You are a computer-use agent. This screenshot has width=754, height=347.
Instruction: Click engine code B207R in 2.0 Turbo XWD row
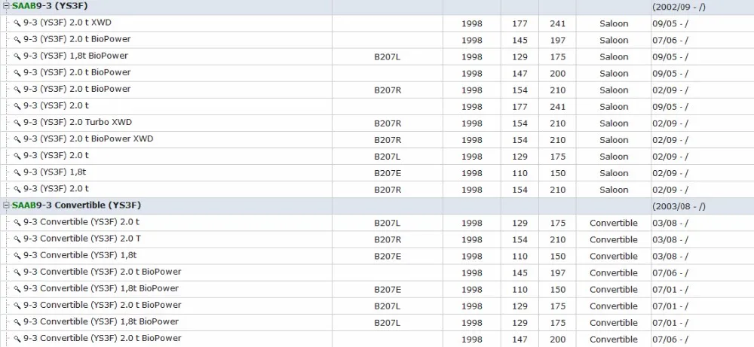388,123
